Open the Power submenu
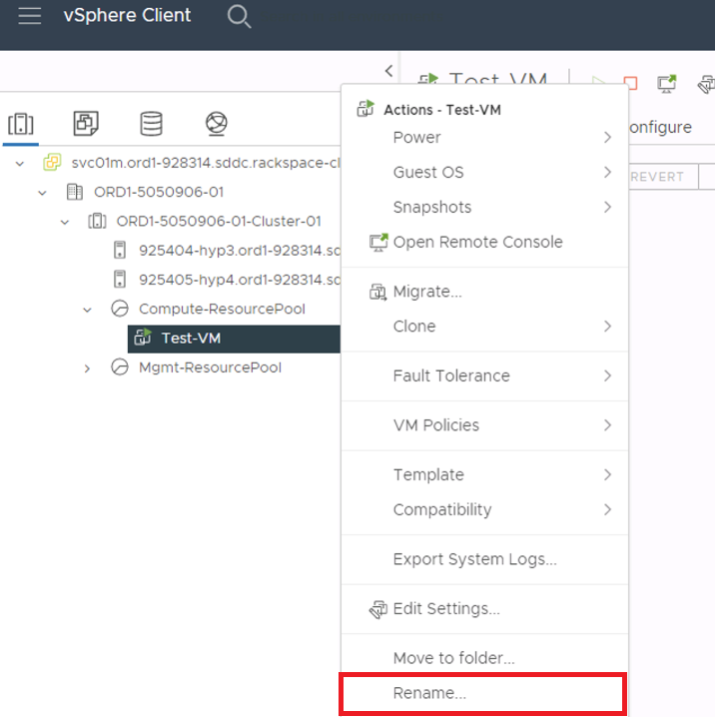This screenshot has width=715, height=717. (x=484, y=137)
